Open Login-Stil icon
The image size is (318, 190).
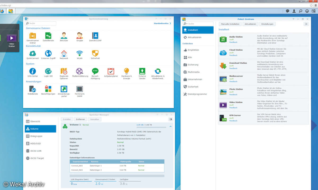pos(48,71)
